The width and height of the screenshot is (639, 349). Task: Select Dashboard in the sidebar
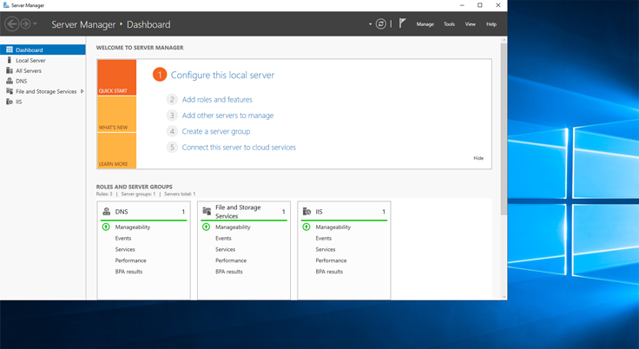click(x=43, y=49)
